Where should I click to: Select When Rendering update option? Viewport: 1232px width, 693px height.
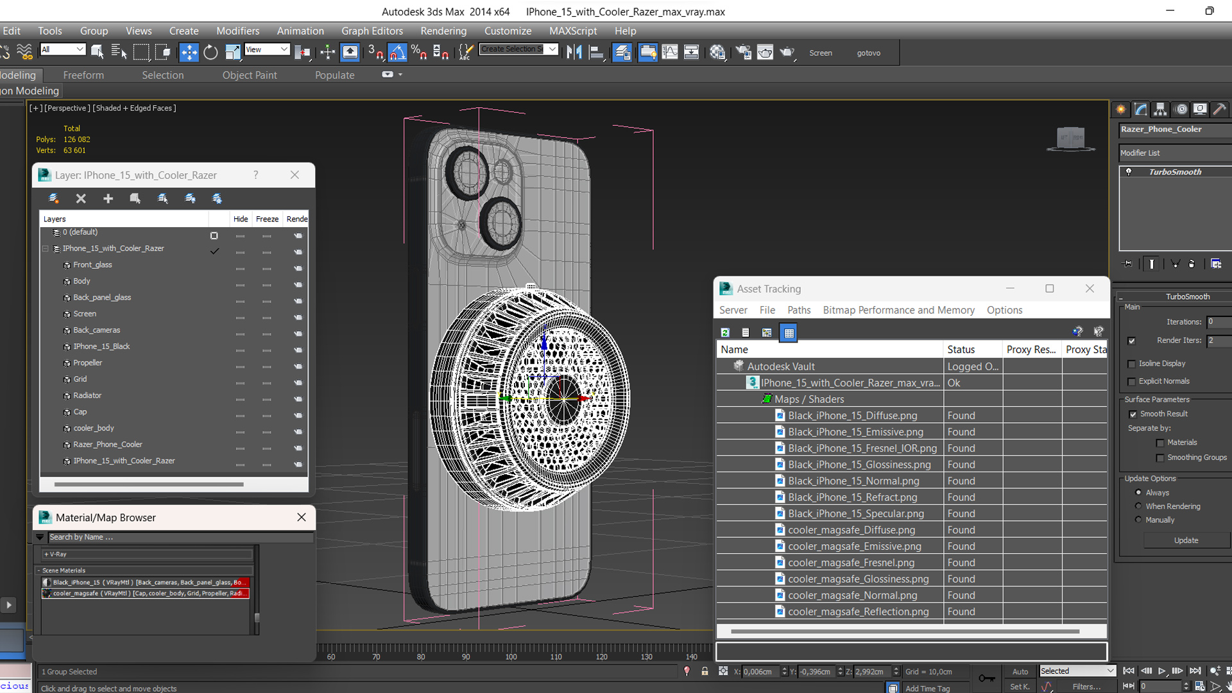(x=1138, y=506)
